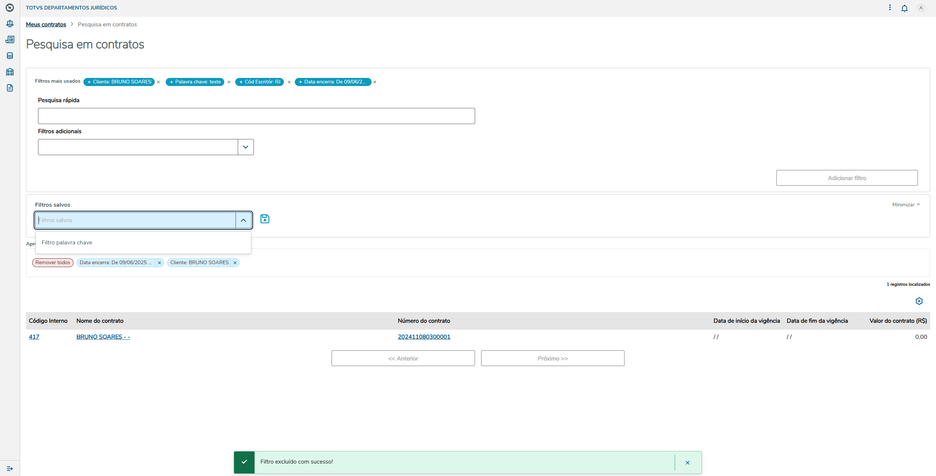Open contract number 202411080300001 link
The width and height of the screenshot is (936, 476).
(x=424, y=337)
